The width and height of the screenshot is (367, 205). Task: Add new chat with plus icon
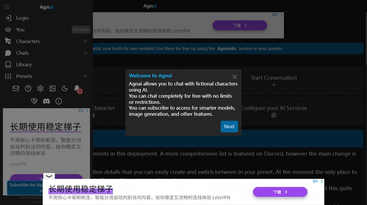coord(85,53)
